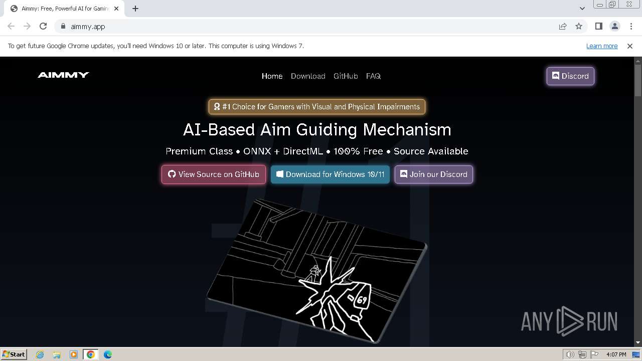
Task: Click the 4:07 PM system clock
Action: pyautogui.click(x=616, y=354)
